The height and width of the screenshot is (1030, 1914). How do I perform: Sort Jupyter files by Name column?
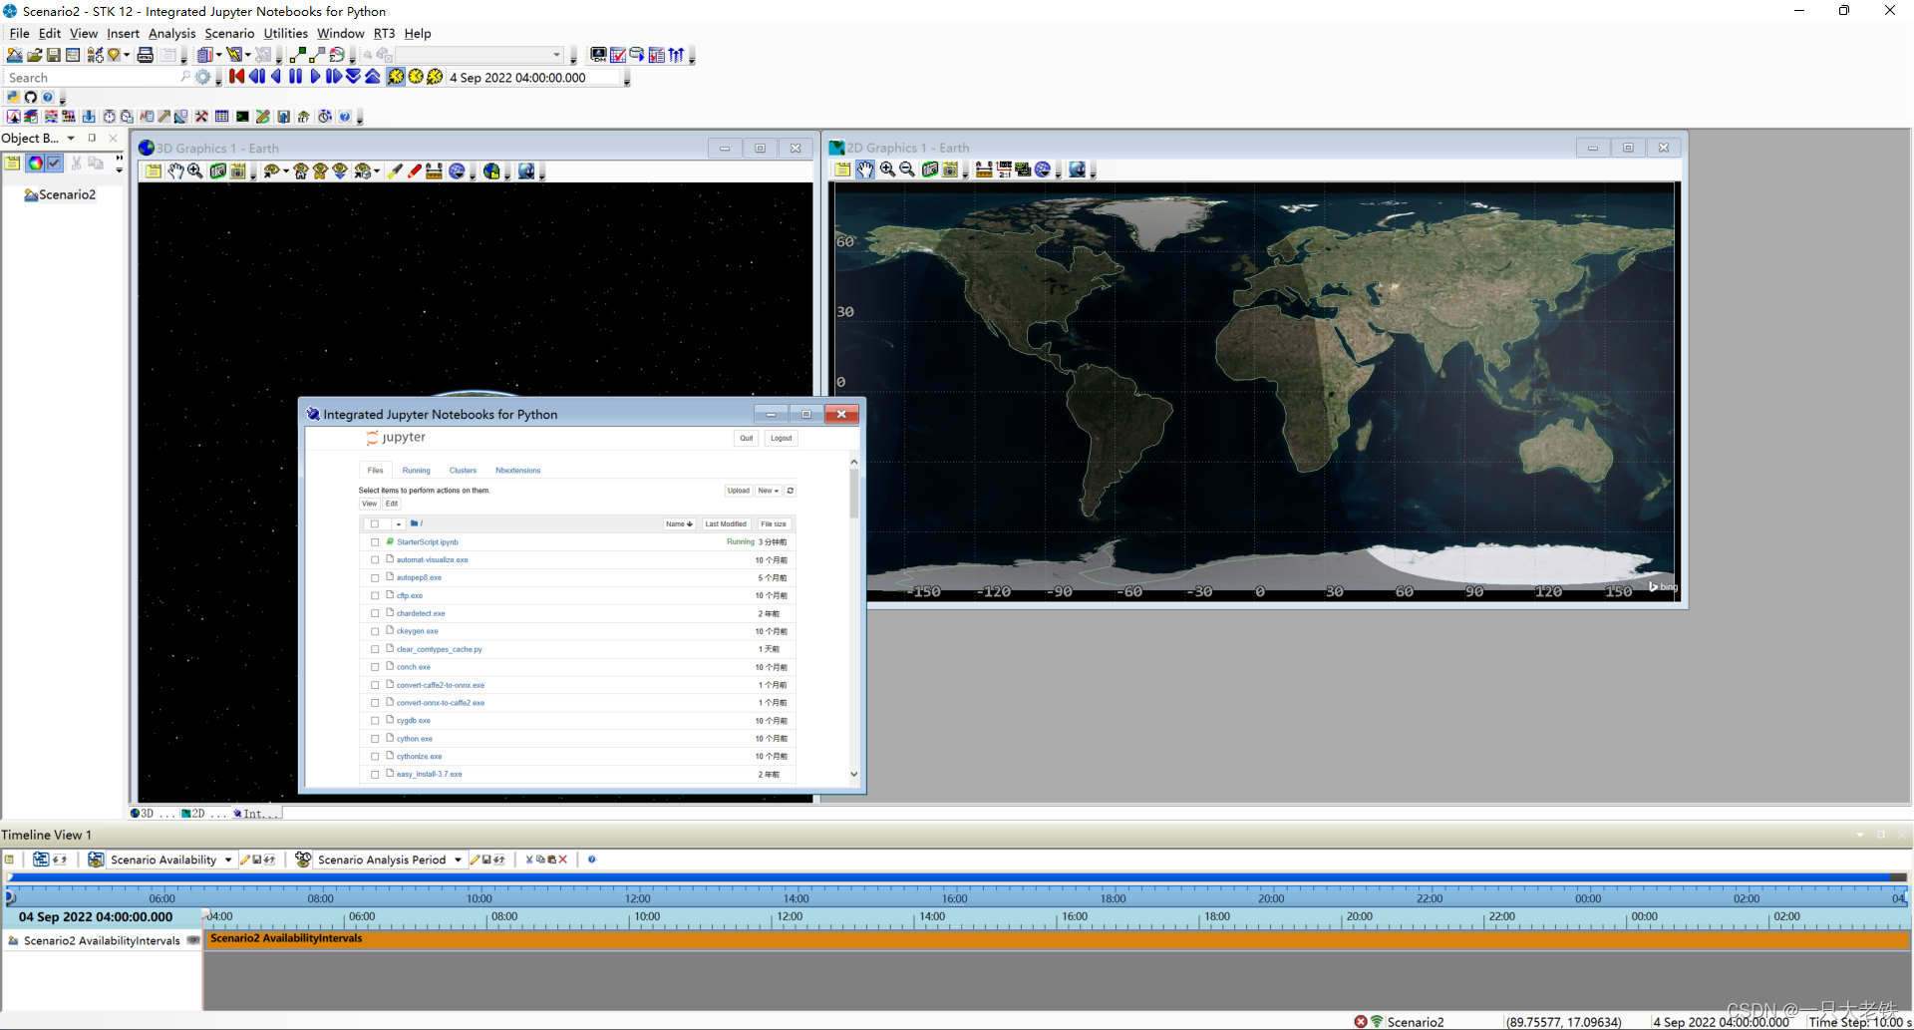[x=679, y=524]
